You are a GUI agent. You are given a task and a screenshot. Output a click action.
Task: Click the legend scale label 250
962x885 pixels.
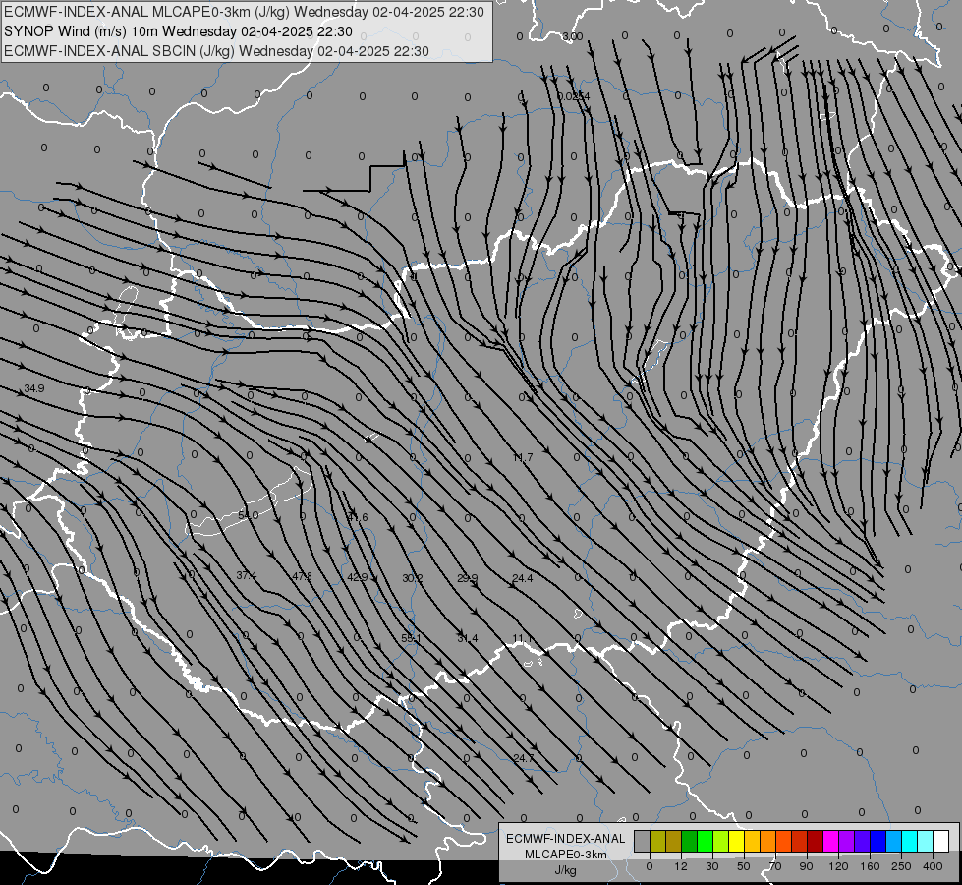901,866
